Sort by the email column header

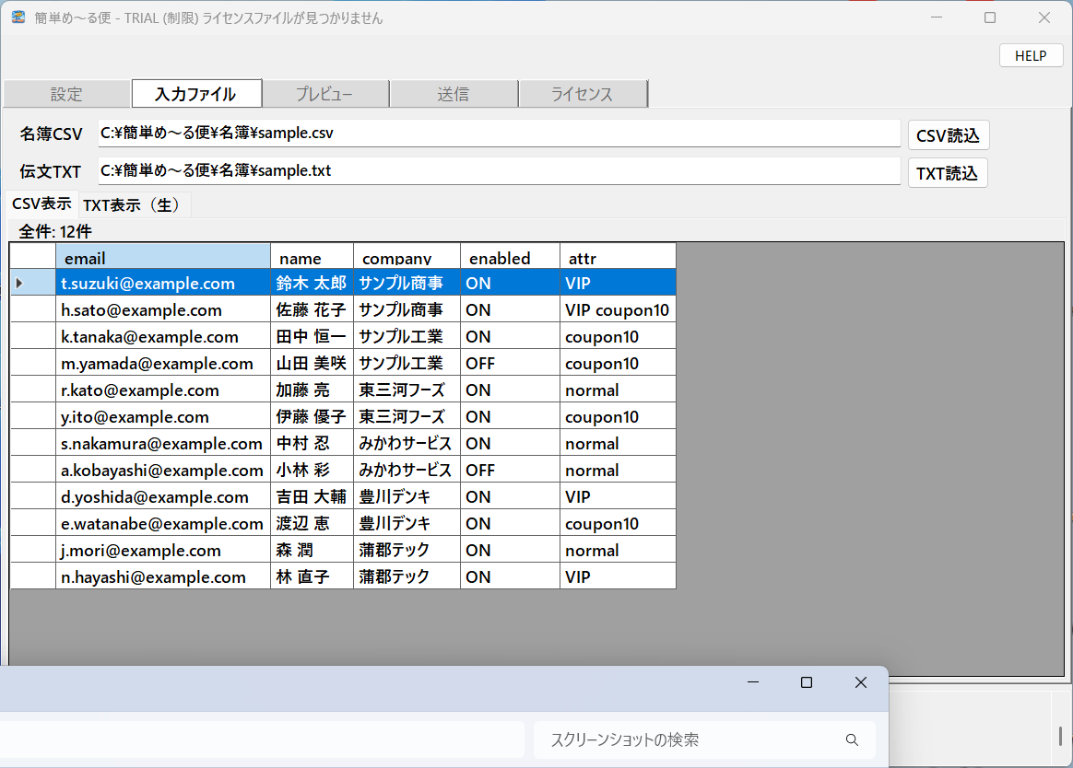click(x=162, y=258)
